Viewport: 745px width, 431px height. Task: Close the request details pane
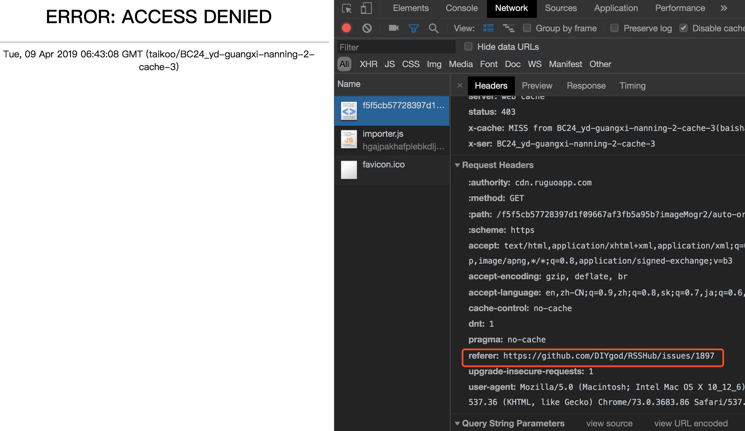459,86
